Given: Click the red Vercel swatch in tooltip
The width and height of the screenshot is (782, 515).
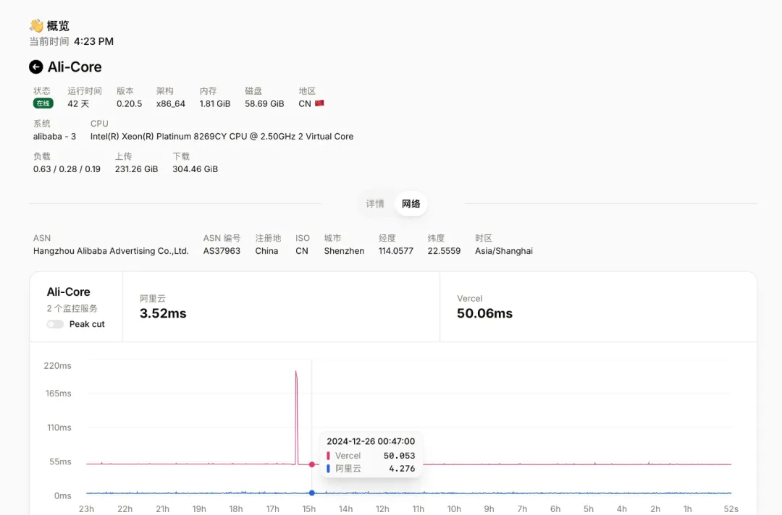Looking at the screenshot, I should pyautogui.click(x=329, y=456).
